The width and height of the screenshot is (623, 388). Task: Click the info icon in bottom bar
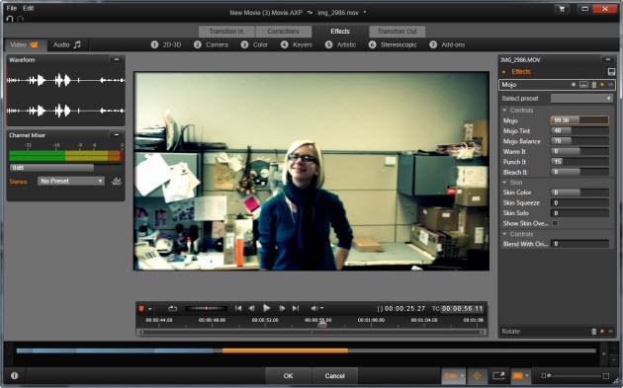(x=14, y=375)
